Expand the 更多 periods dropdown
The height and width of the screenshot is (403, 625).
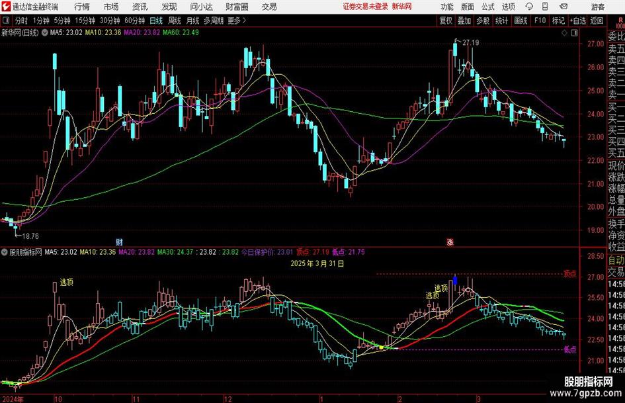point(237,21)
